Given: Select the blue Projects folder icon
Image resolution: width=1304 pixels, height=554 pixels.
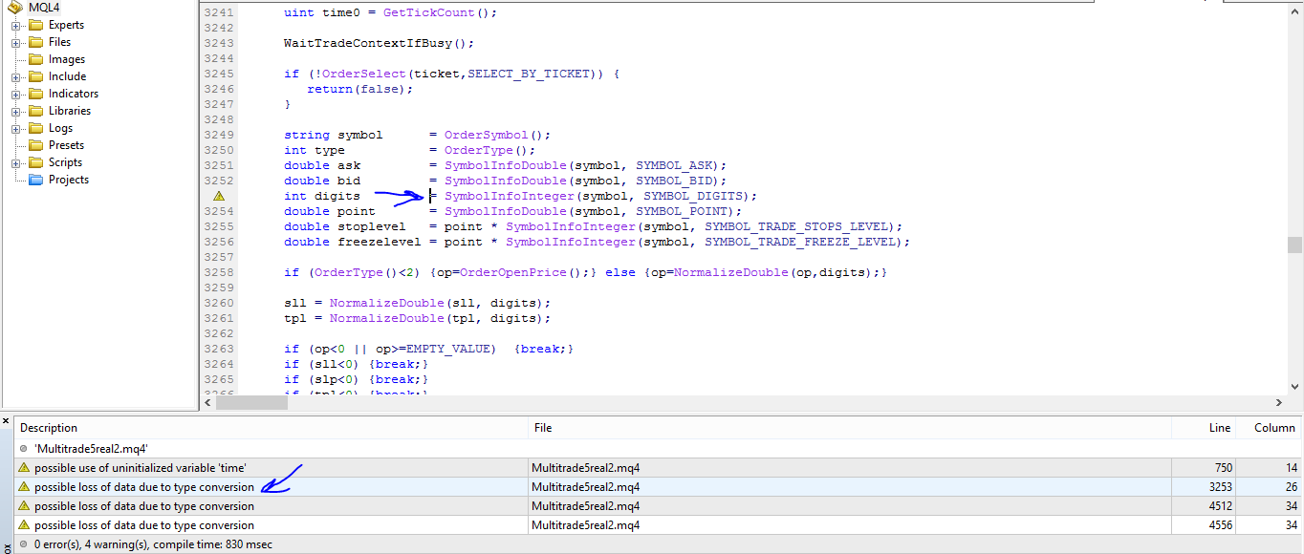Looking at the screenshot, I should (36, 180).
